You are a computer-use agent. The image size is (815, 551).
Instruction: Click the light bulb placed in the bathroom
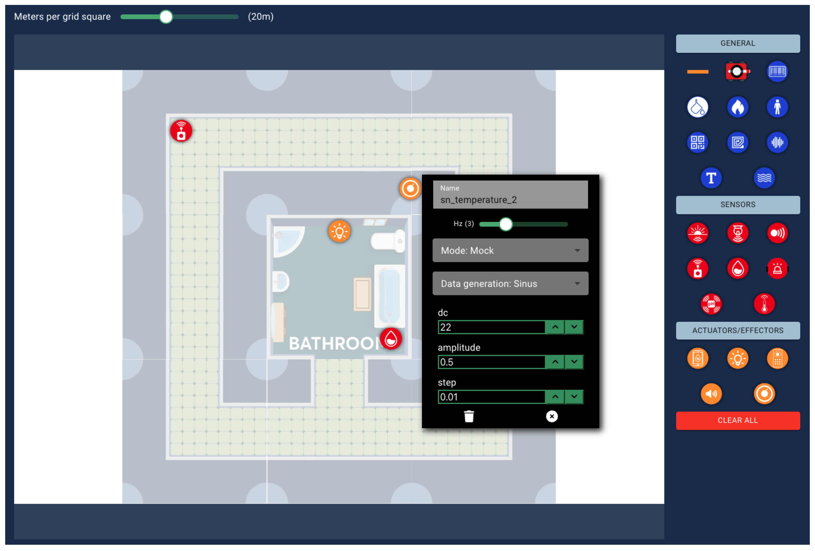(339, 231)
